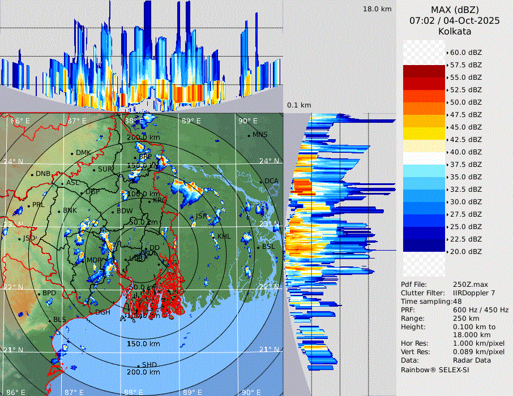Click the MNS station marker on map

(249, 135)
